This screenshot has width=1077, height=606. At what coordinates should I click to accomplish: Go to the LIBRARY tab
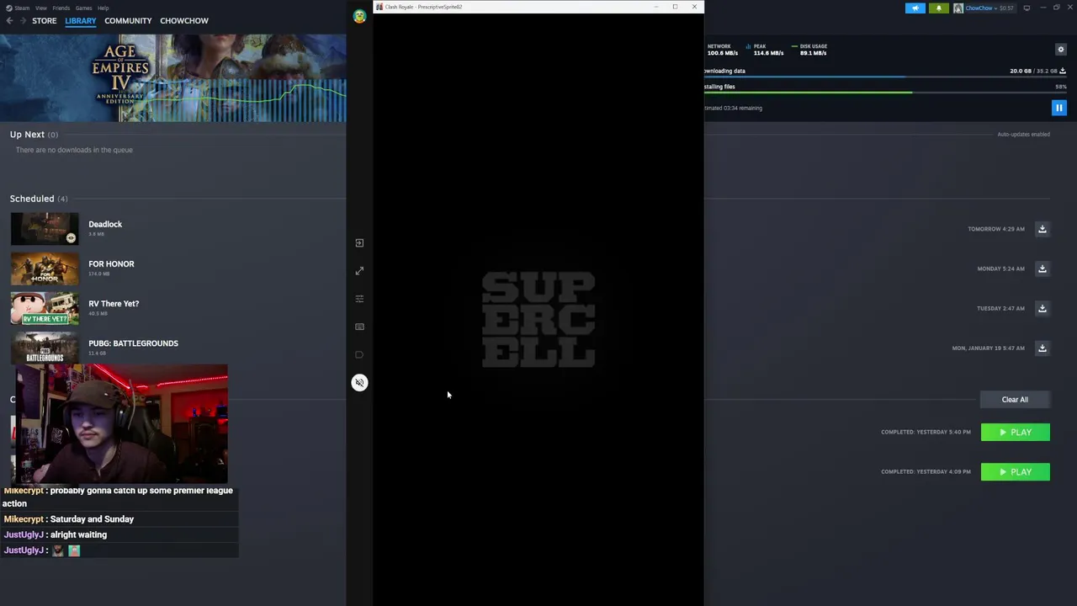click(81, 20)
